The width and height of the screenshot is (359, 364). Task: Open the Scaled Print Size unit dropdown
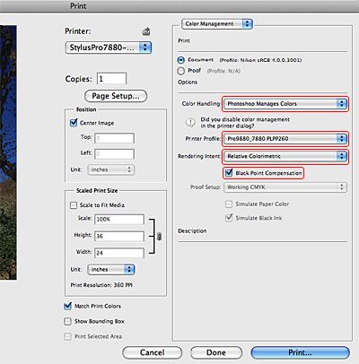(x=111, y=269)
